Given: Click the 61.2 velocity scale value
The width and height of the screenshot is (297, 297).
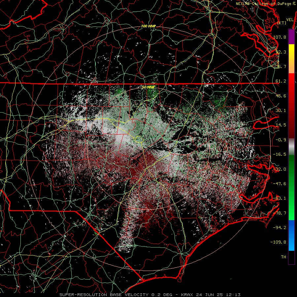Looking at the screenshot, I should [x=281, y=81].
